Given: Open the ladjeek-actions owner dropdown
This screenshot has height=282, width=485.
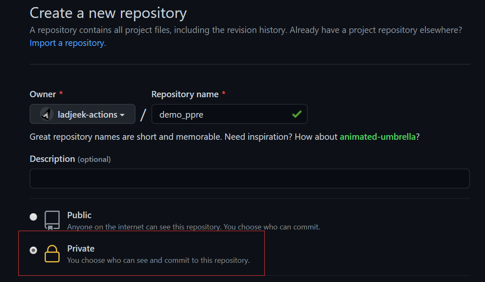Looking at the screenshot, I should tap(83, 114).
